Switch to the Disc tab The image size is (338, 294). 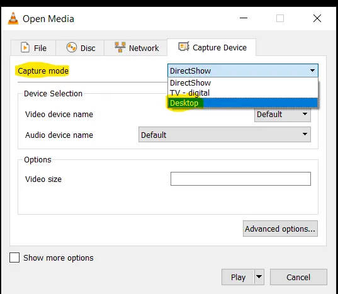80,48
